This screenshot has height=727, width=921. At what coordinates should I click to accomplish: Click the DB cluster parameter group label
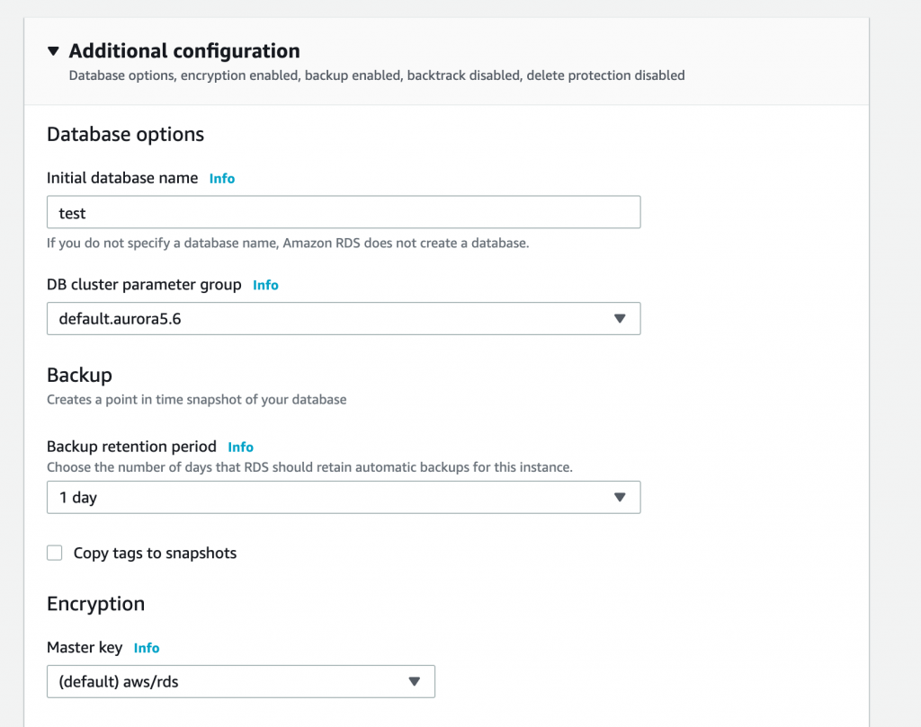pos(144,284)
